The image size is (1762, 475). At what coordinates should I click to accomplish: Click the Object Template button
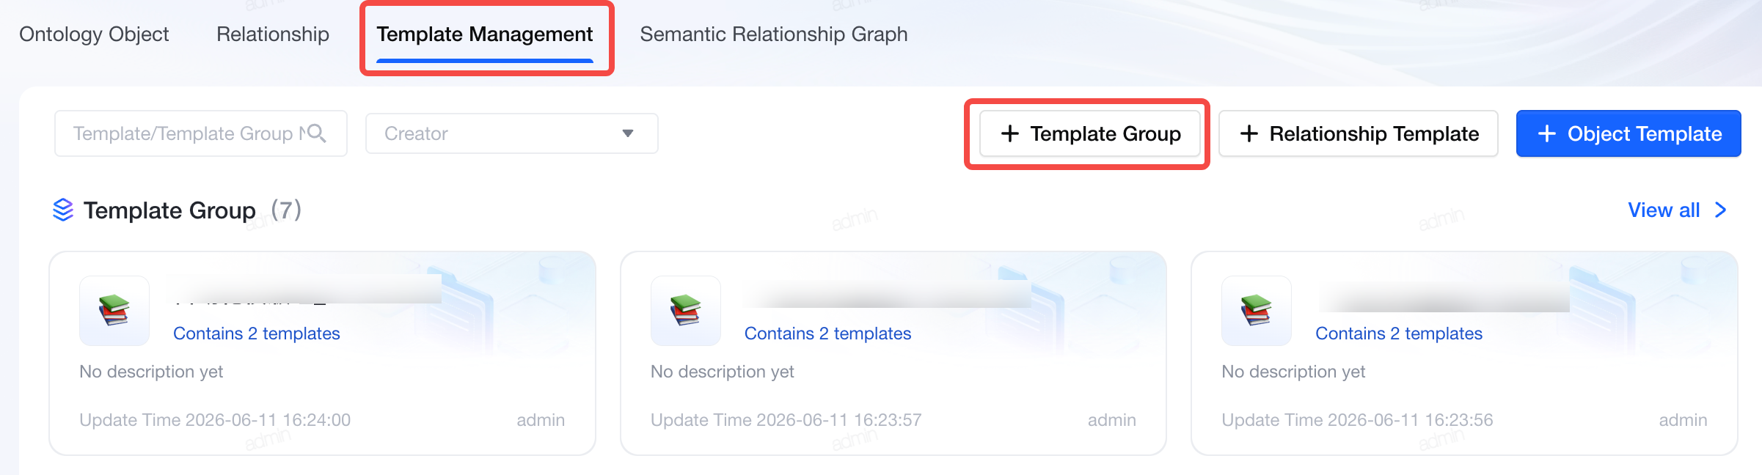click(x=1628, y=133)
